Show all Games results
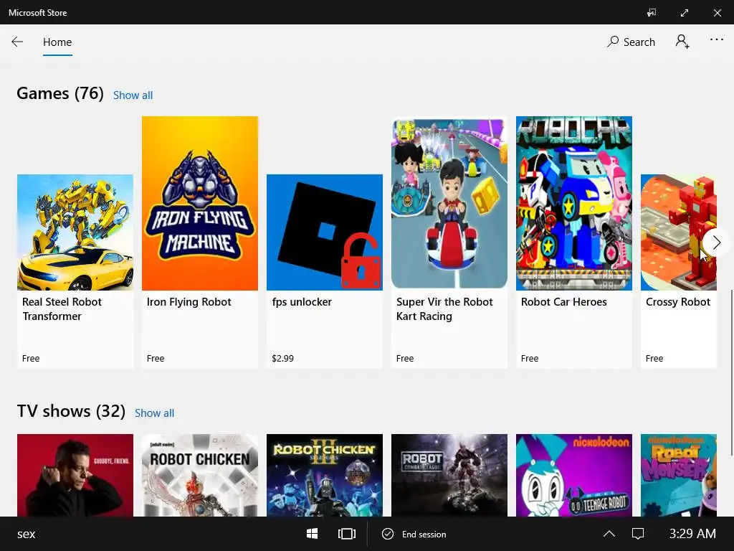Viewport: 734px width, 551px height. click(x=133, y=95)
